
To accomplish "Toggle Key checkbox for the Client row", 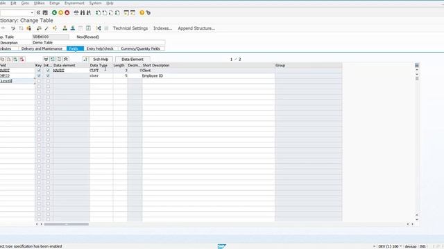I will [x=39, y=71].
